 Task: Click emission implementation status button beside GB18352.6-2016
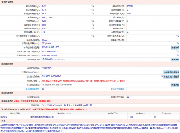171,77
